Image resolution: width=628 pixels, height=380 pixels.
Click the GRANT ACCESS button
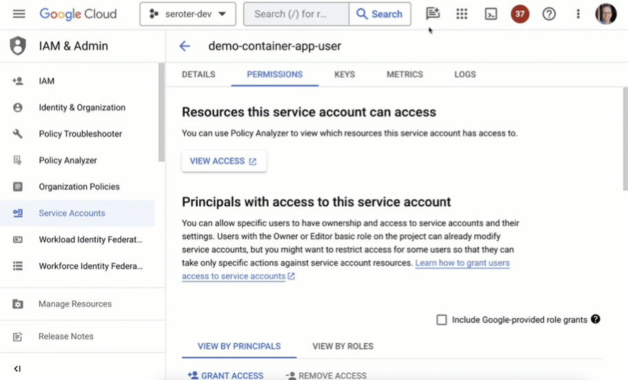225,375
